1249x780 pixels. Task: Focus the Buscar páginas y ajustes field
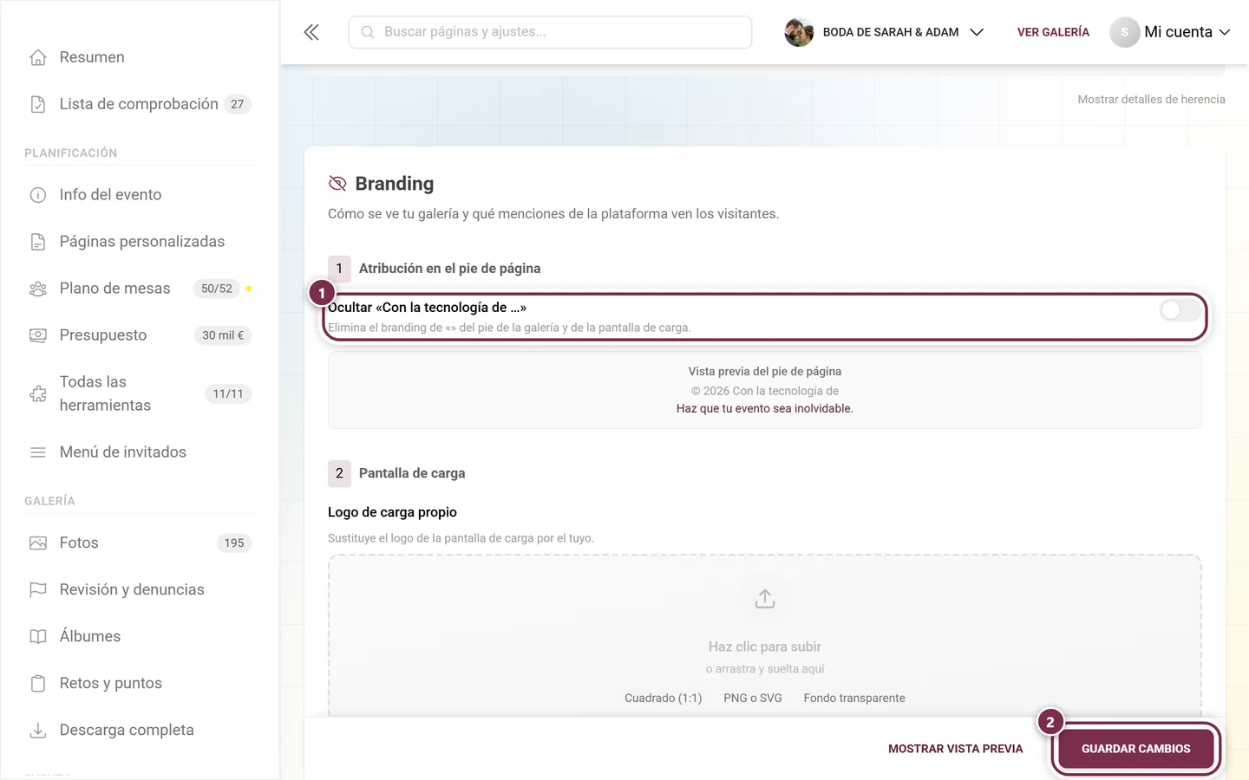point(550,32)
